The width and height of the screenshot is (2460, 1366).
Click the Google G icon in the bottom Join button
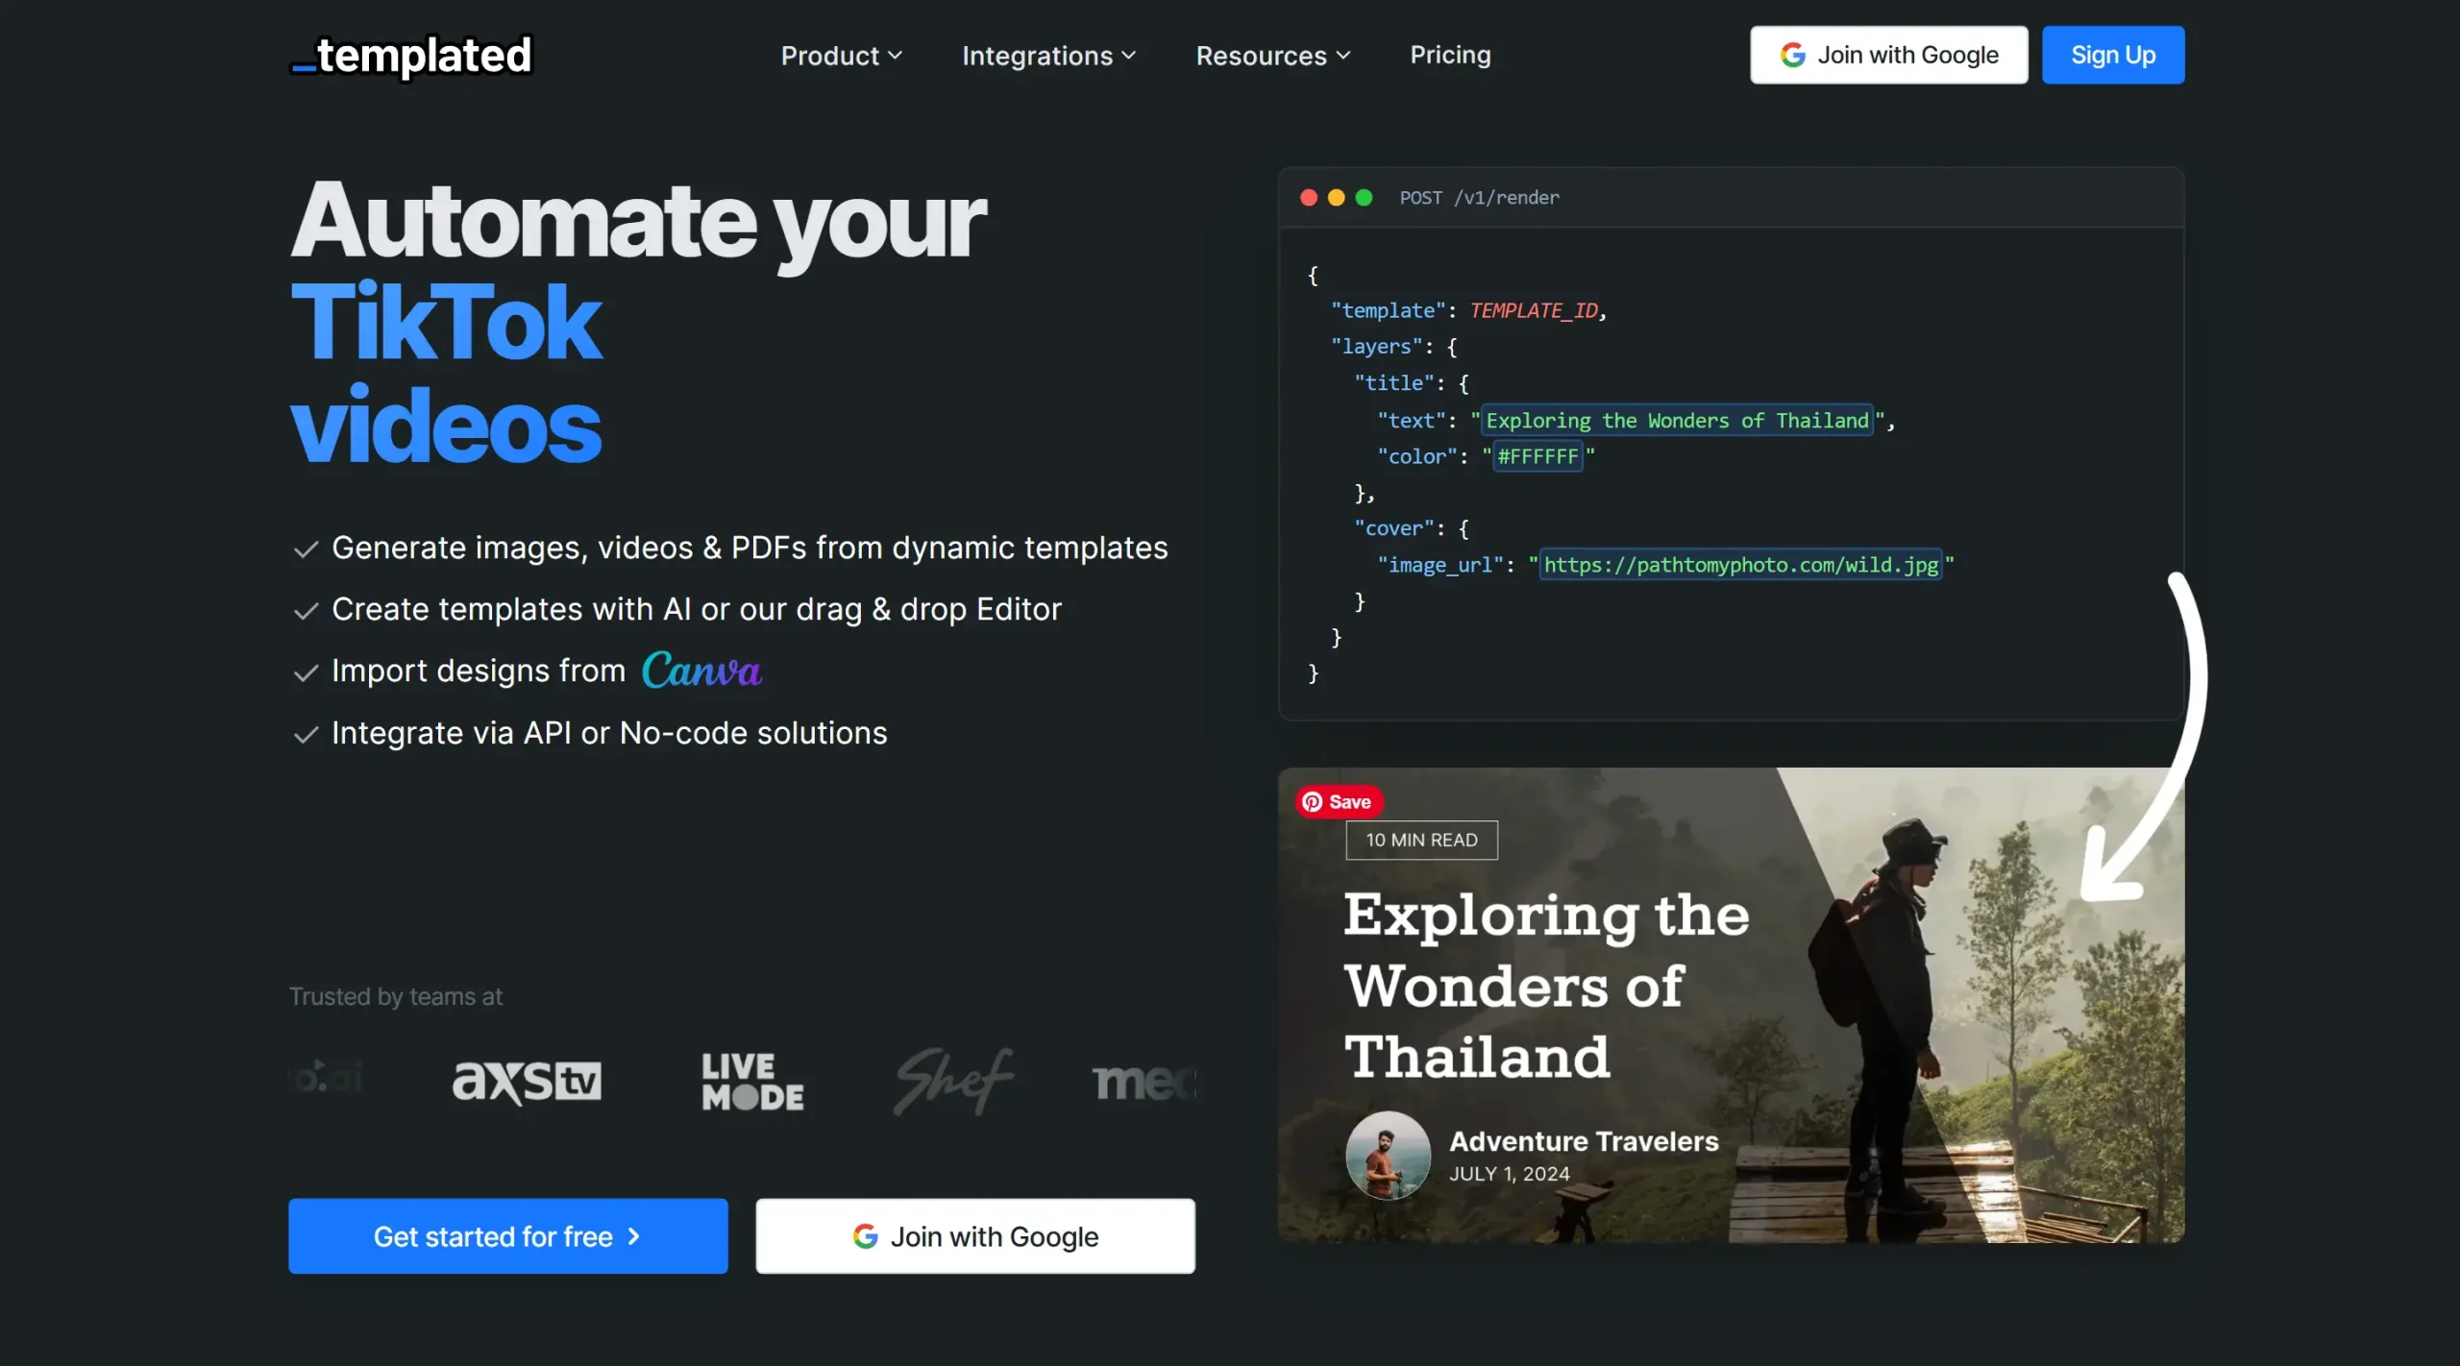click(865, 1236)
